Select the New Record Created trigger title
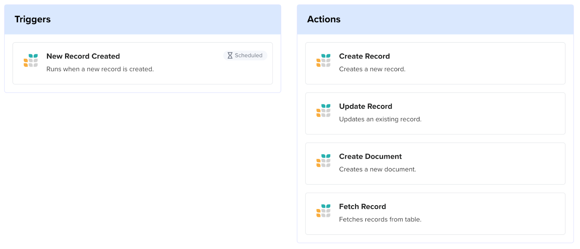580x249 pixels. (x=83, y=56)
